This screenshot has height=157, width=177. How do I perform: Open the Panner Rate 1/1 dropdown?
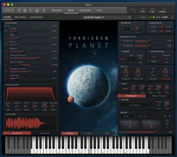(x=132, y=59)
